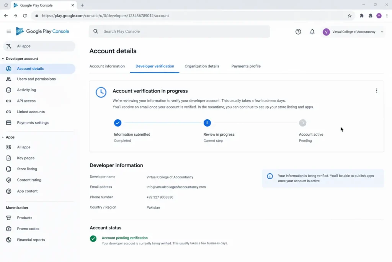Click the Google Play Console logo
The image size is (392, 262).
click(x=42, y=31)
